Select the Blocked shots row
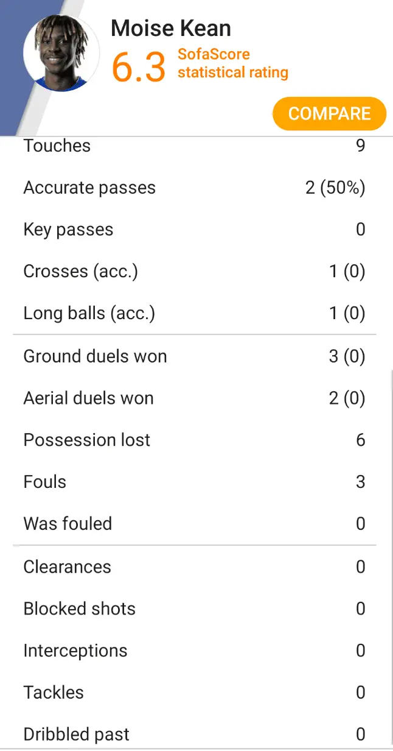This screenshot has height=751, width=393. (x=195, y=608)
